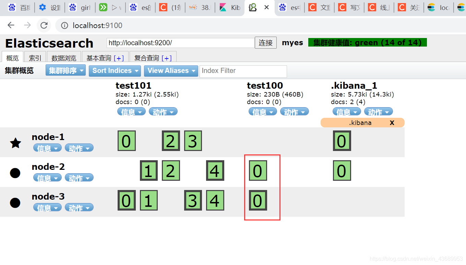Screen dimensions: 466x265
Task: Select test101 shard 3 on node-1
Action: coord(193,141)
